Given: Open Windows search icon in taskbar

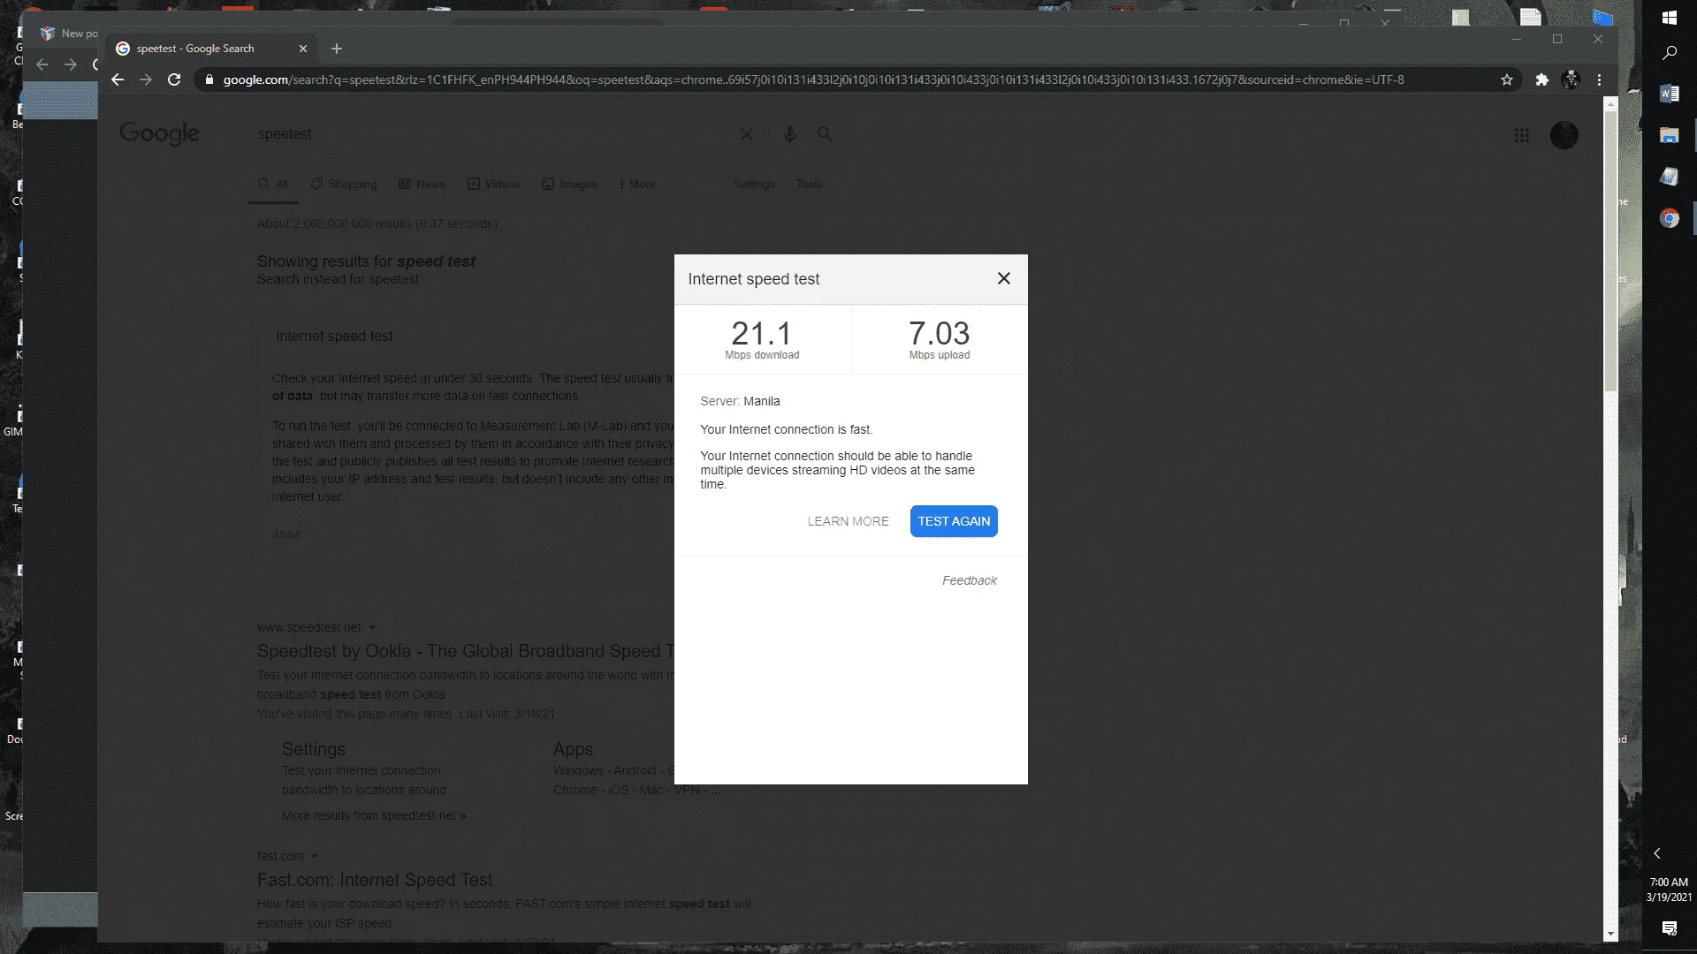Looking at the screenshot, I should (1670, 53).
